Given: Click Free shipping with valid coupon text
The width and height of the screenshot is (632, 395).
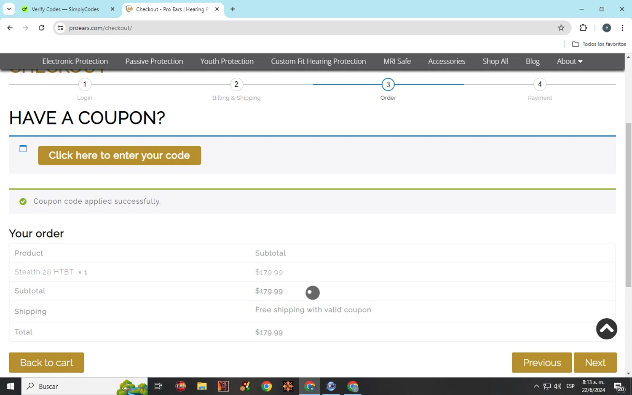Looking at the screenshot, I should click(313, 310).
